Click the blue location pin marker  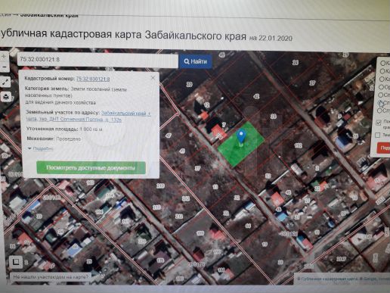pos(241,136)
